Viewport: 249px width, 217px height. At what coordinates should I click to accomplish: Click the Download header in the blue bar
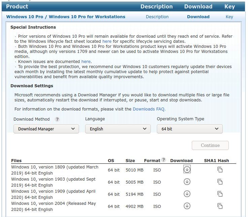coord(198,6)
